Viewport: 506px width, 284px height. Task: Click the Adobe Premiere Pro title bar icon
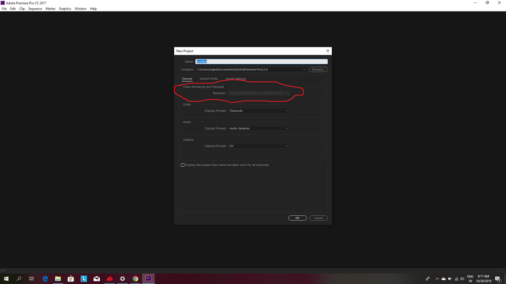click(x=3, y=3)
